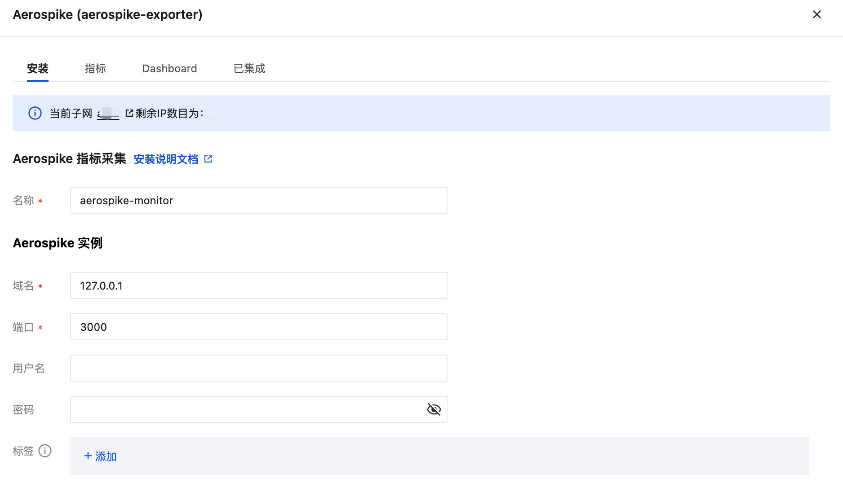Switch to the 安装 tab

tap(38, 69)
